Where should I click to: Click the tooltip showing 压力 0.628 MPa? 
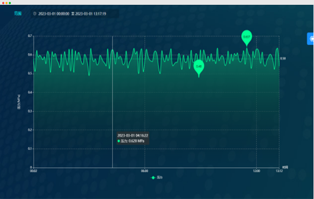tap(133, 138)
